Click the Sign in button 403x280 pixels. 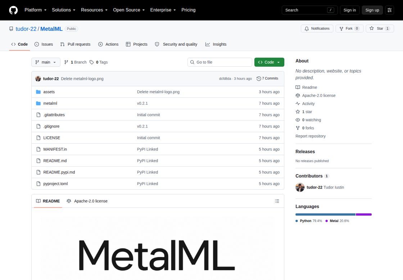pyautogui.click(x=349, y=10)
